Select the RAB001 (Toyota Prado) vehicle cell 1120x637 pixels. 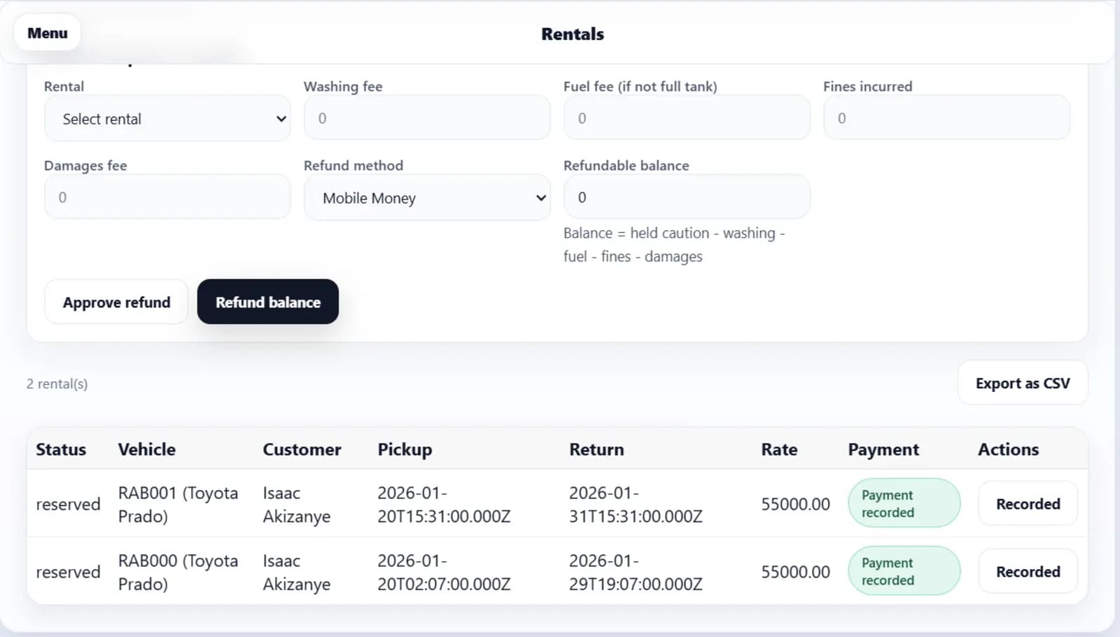point(178,504)
